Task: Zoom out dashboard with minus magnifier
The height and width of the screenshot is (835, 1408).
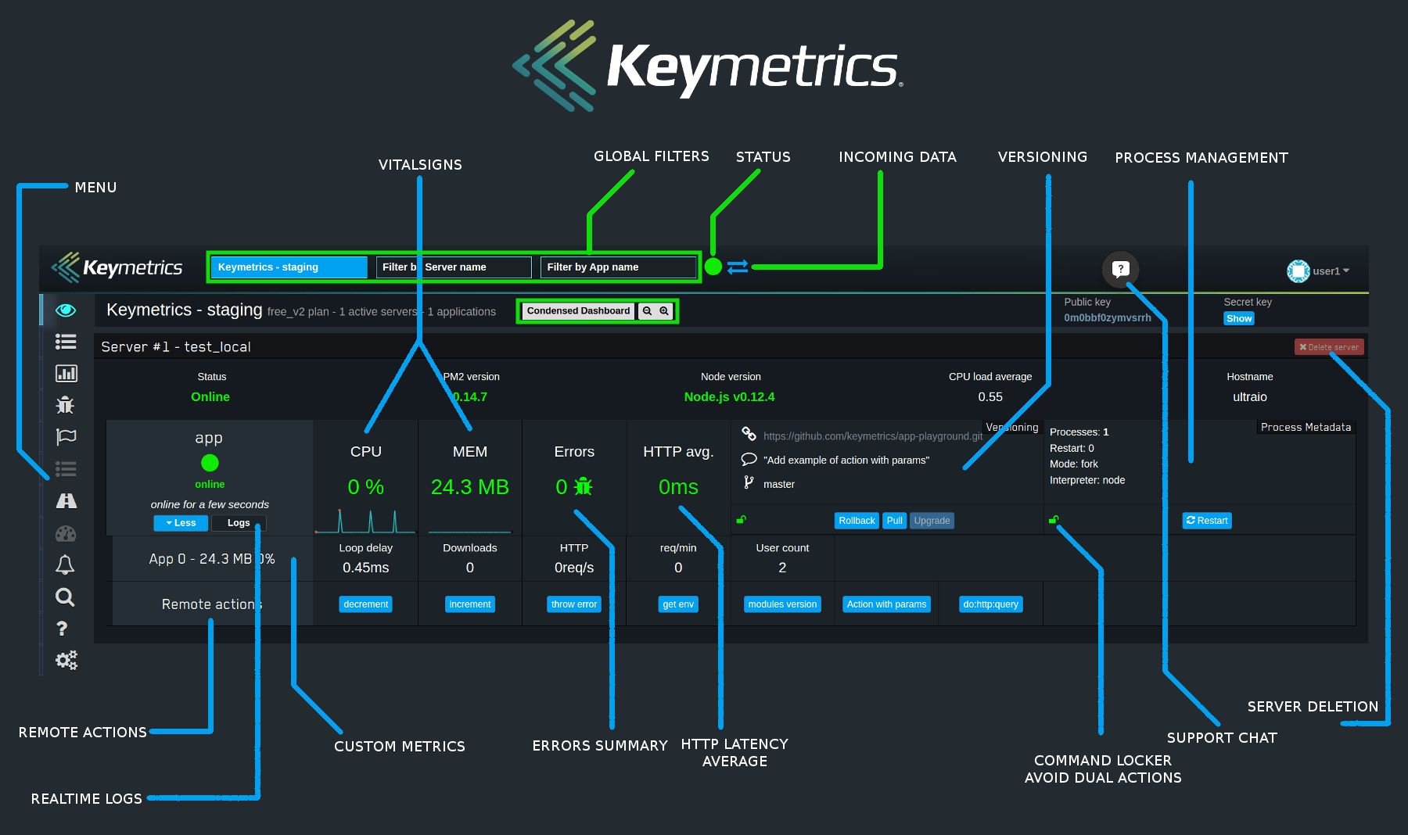Action: click(x=647, y=311)
